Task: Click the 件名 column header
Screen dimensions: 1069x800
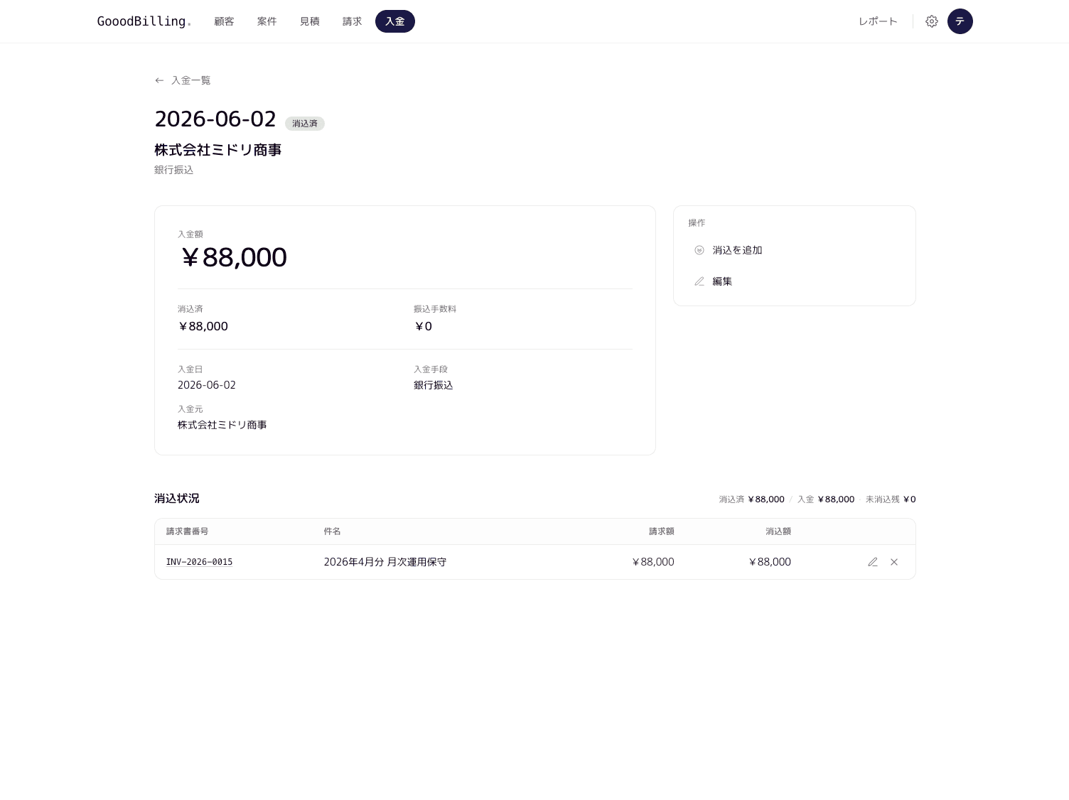Action: (x=333, y=531)
